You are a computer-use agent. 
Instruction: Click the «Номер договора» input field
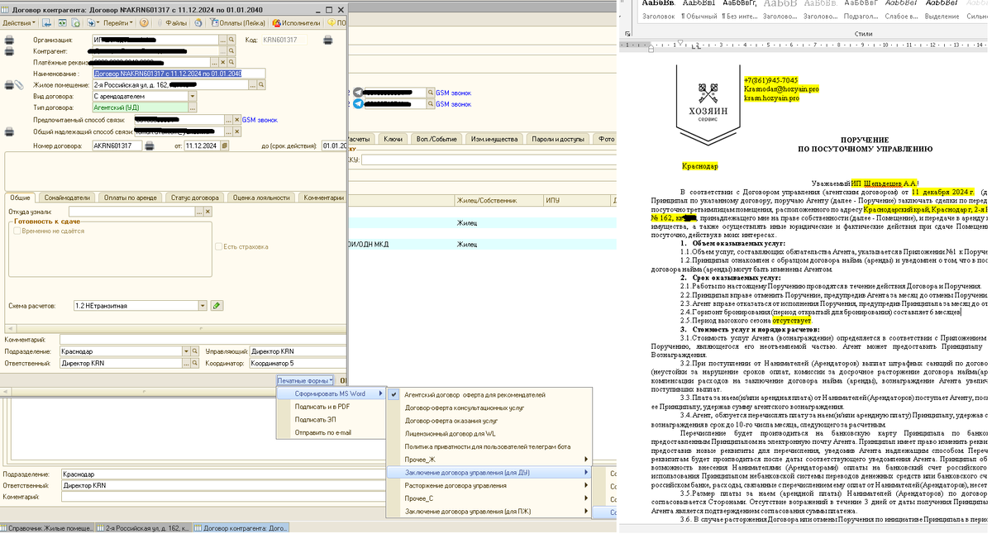click(116, 145)
